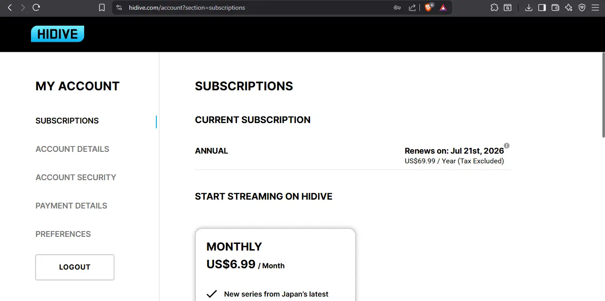This screenshot has width=605, height=301.
Task: Open the site settings icon beside the URL
Action: point(119,8)
